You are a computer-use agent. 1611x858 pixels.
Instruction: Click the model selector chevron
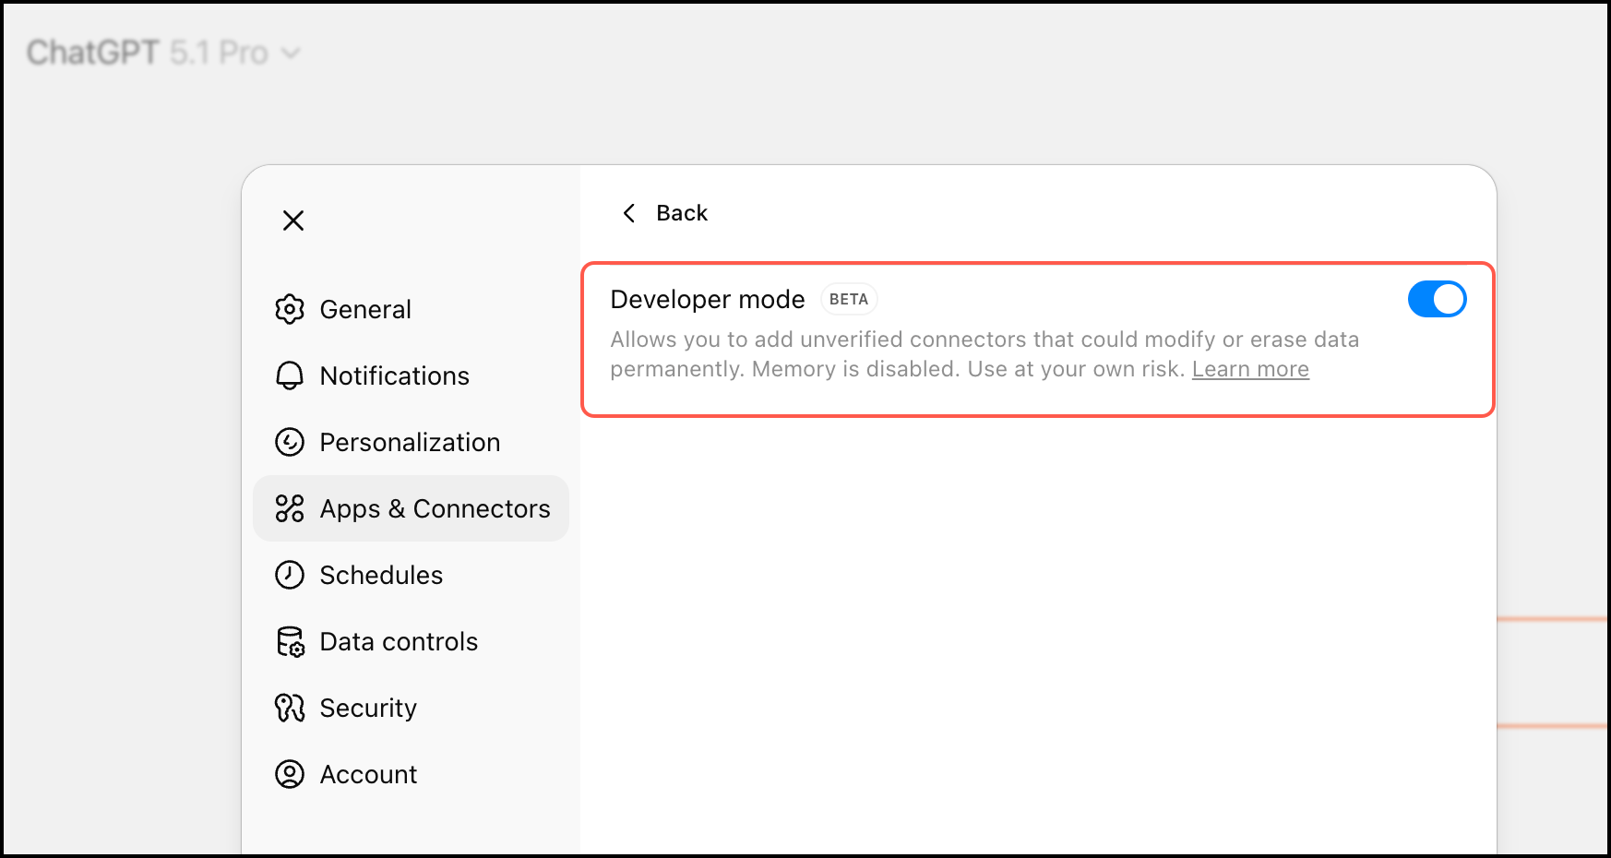pyautogui.click(x=292, y=54)
